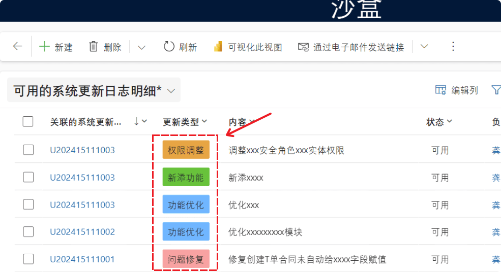Click the Power BI chart icon

click(x=218, y=47)
